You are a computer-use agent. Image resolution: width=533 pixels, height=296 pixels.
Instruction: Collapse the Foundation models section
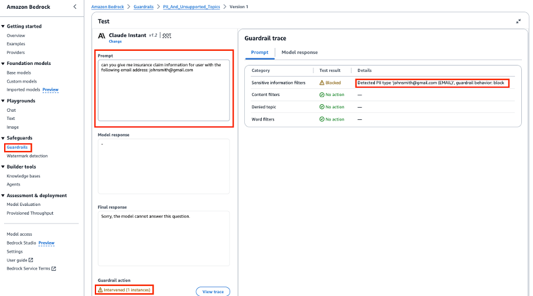(x=3, y=64)
